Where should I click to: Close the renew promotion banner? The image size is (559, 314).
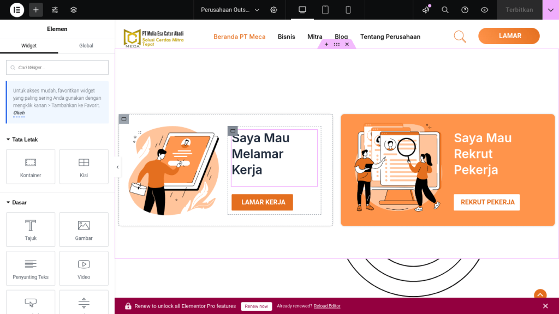[545, 306]
